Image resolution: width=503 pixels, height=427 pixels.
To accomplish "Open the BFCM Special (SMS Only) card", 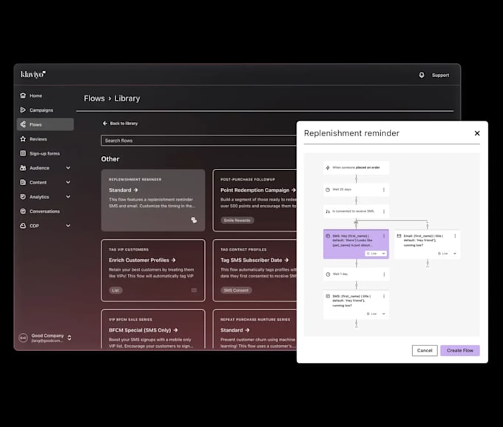I will pyautogui.click(x=153, y=329).
